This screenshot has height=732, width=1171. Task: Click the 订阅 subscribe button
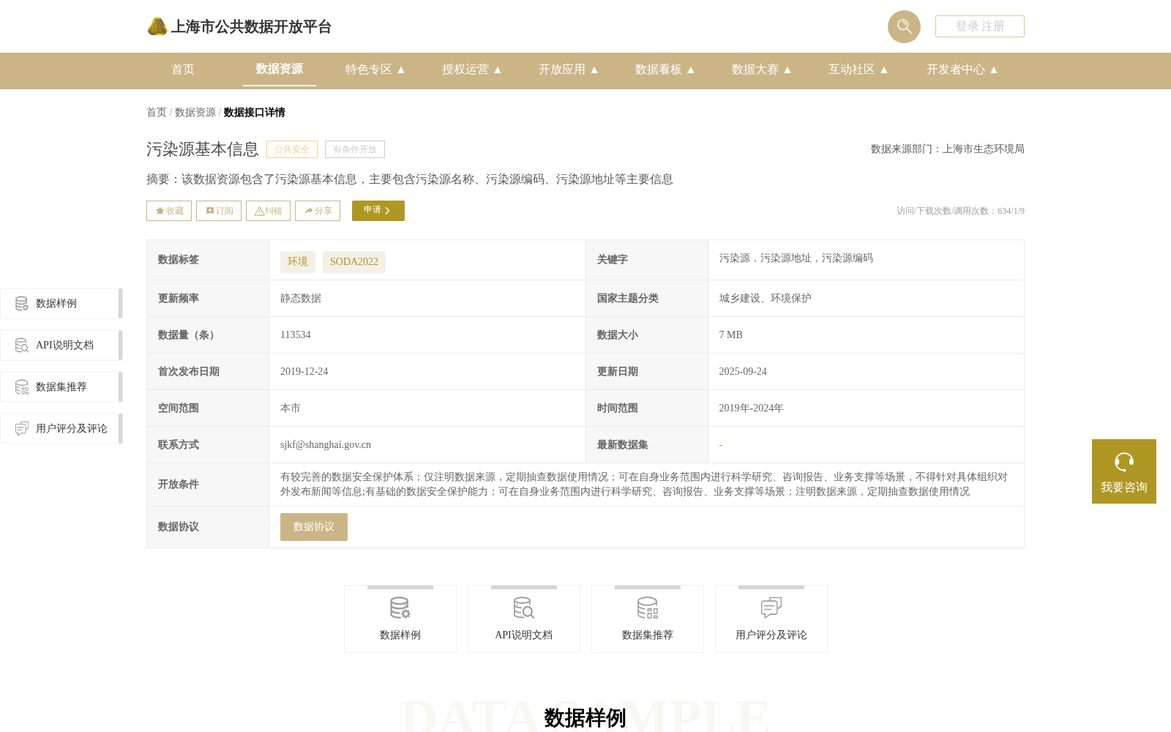pos(219,211)
